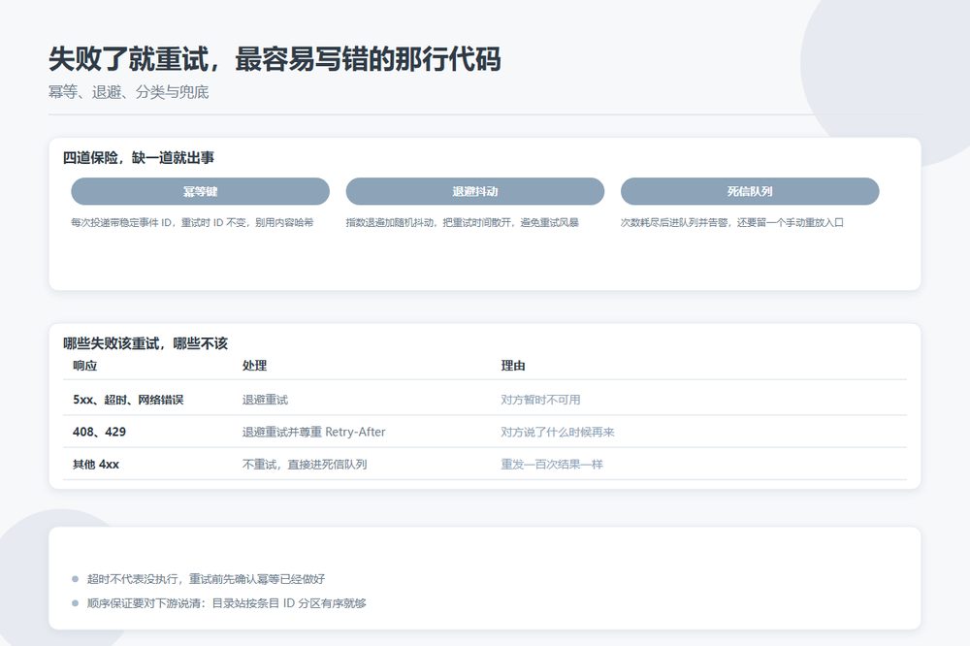
Task: Click the cell 退避重试 in first row
Action: click(266, 400)
